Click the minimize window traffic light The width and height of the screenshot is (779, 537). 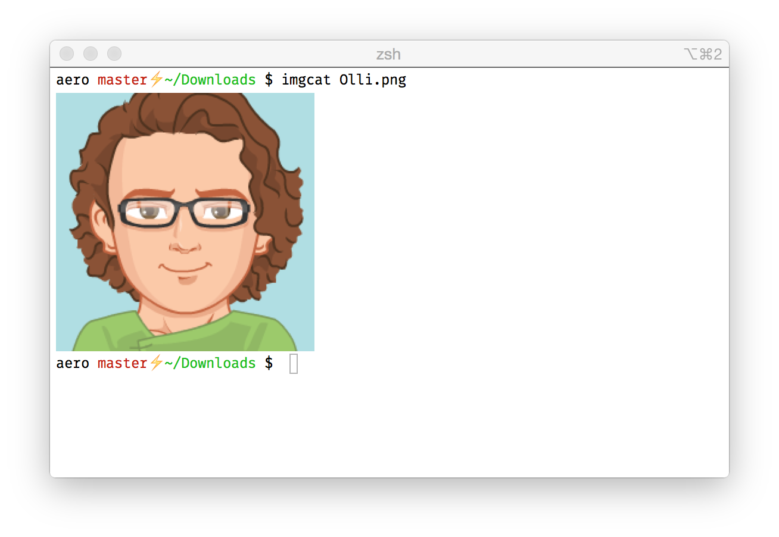tap(91, 54)
